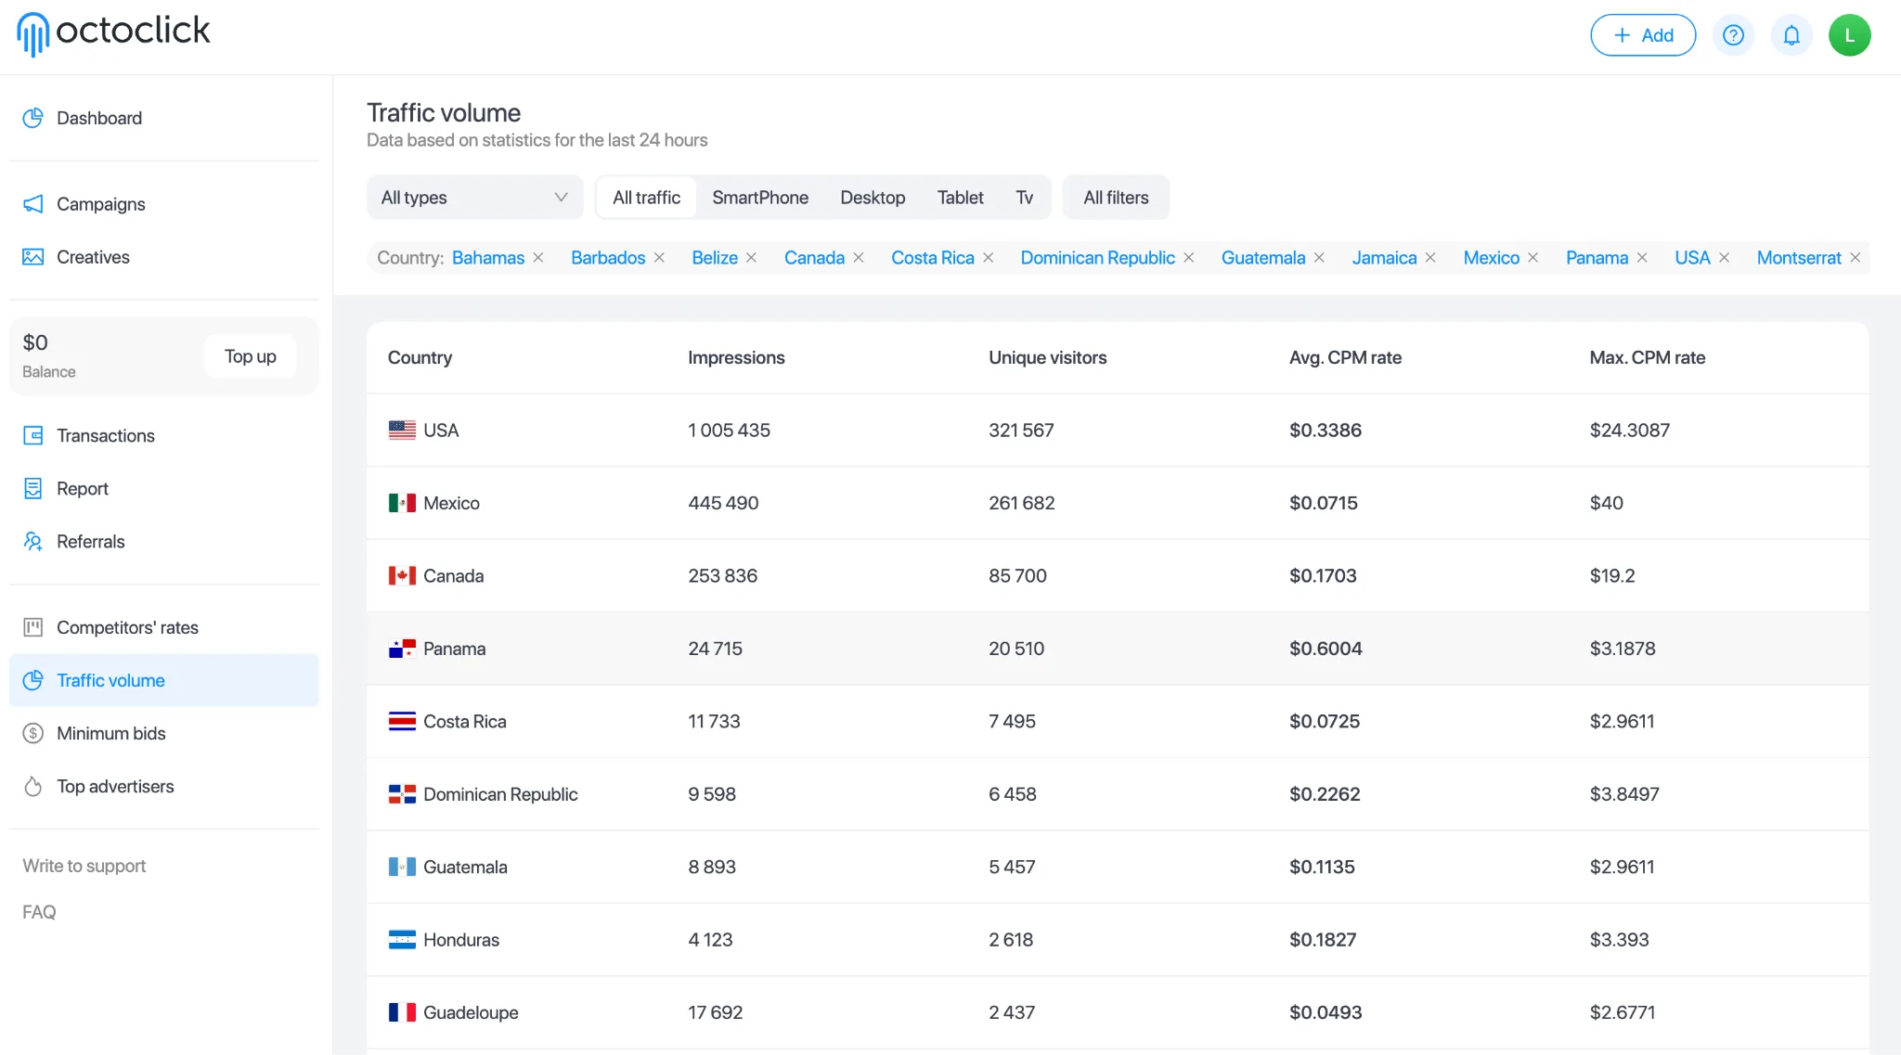The height and width of the screenshot is (1055, 1901).
Task: Open the notifications bell
Action: (1791, 35)
